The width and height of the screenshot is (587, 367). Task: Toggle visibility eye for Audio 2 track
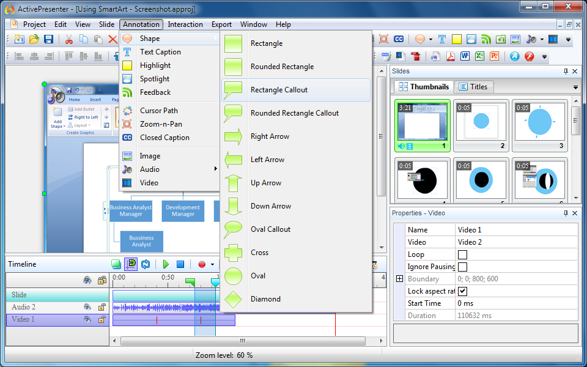(87, 307)
